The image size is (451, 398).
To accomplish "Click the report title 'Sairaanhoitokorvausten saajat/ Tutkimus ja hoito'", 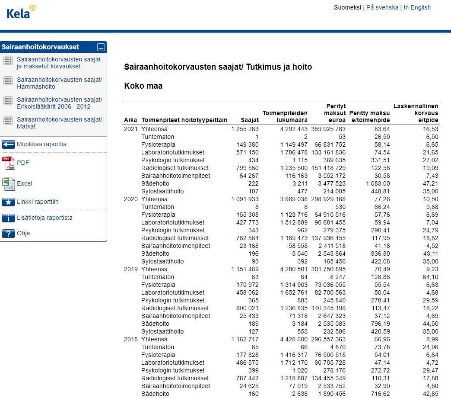I will (218, 67).
